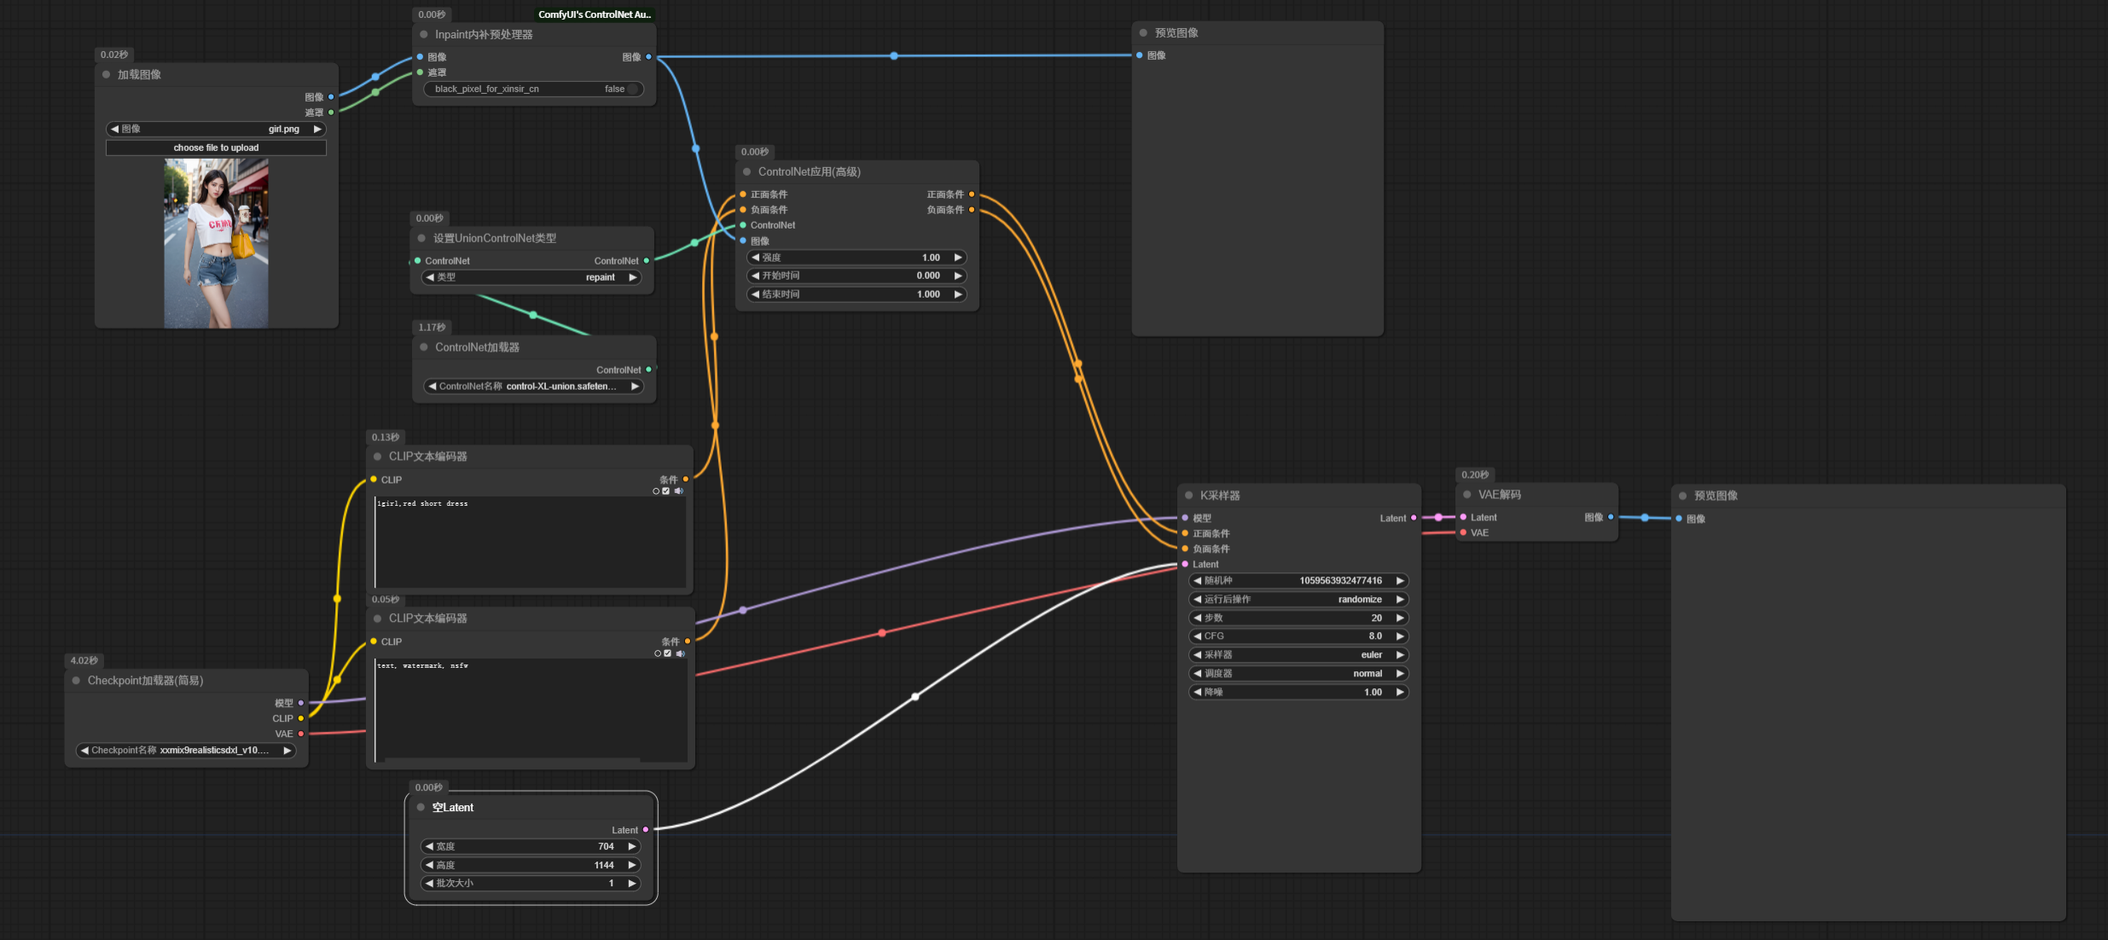Click the choose file to upload button

point(215,147)
